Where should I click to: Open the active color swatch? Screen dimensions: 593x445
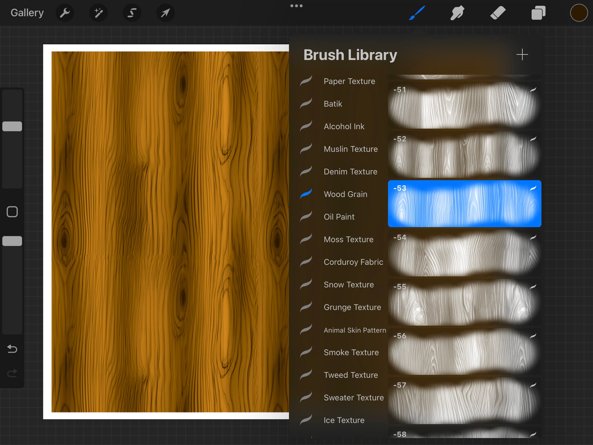click(x=578, y=13)
